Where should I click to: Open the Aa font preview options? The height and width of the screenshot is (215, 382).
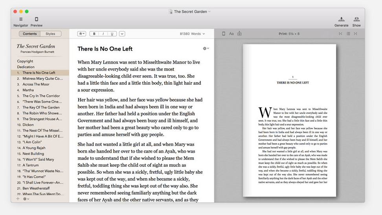pos(231,34)
